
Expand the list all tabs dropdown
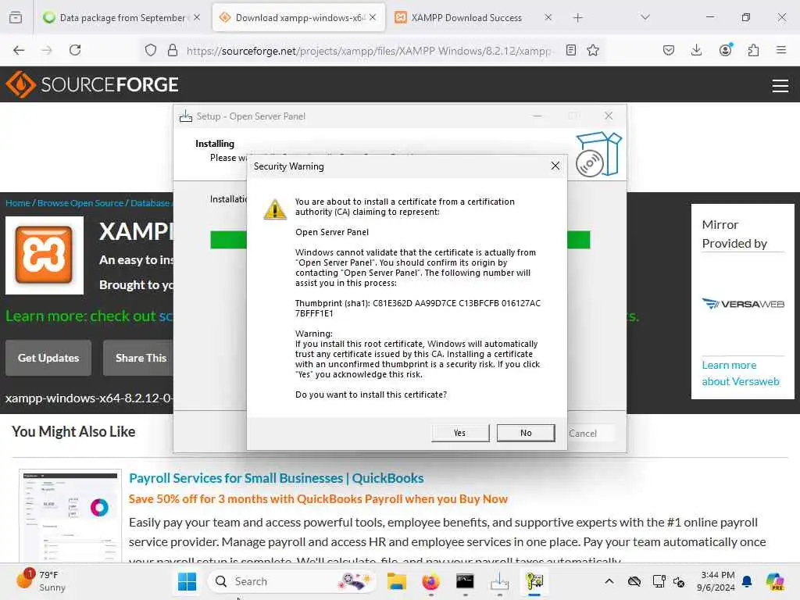tap(645, 18)
